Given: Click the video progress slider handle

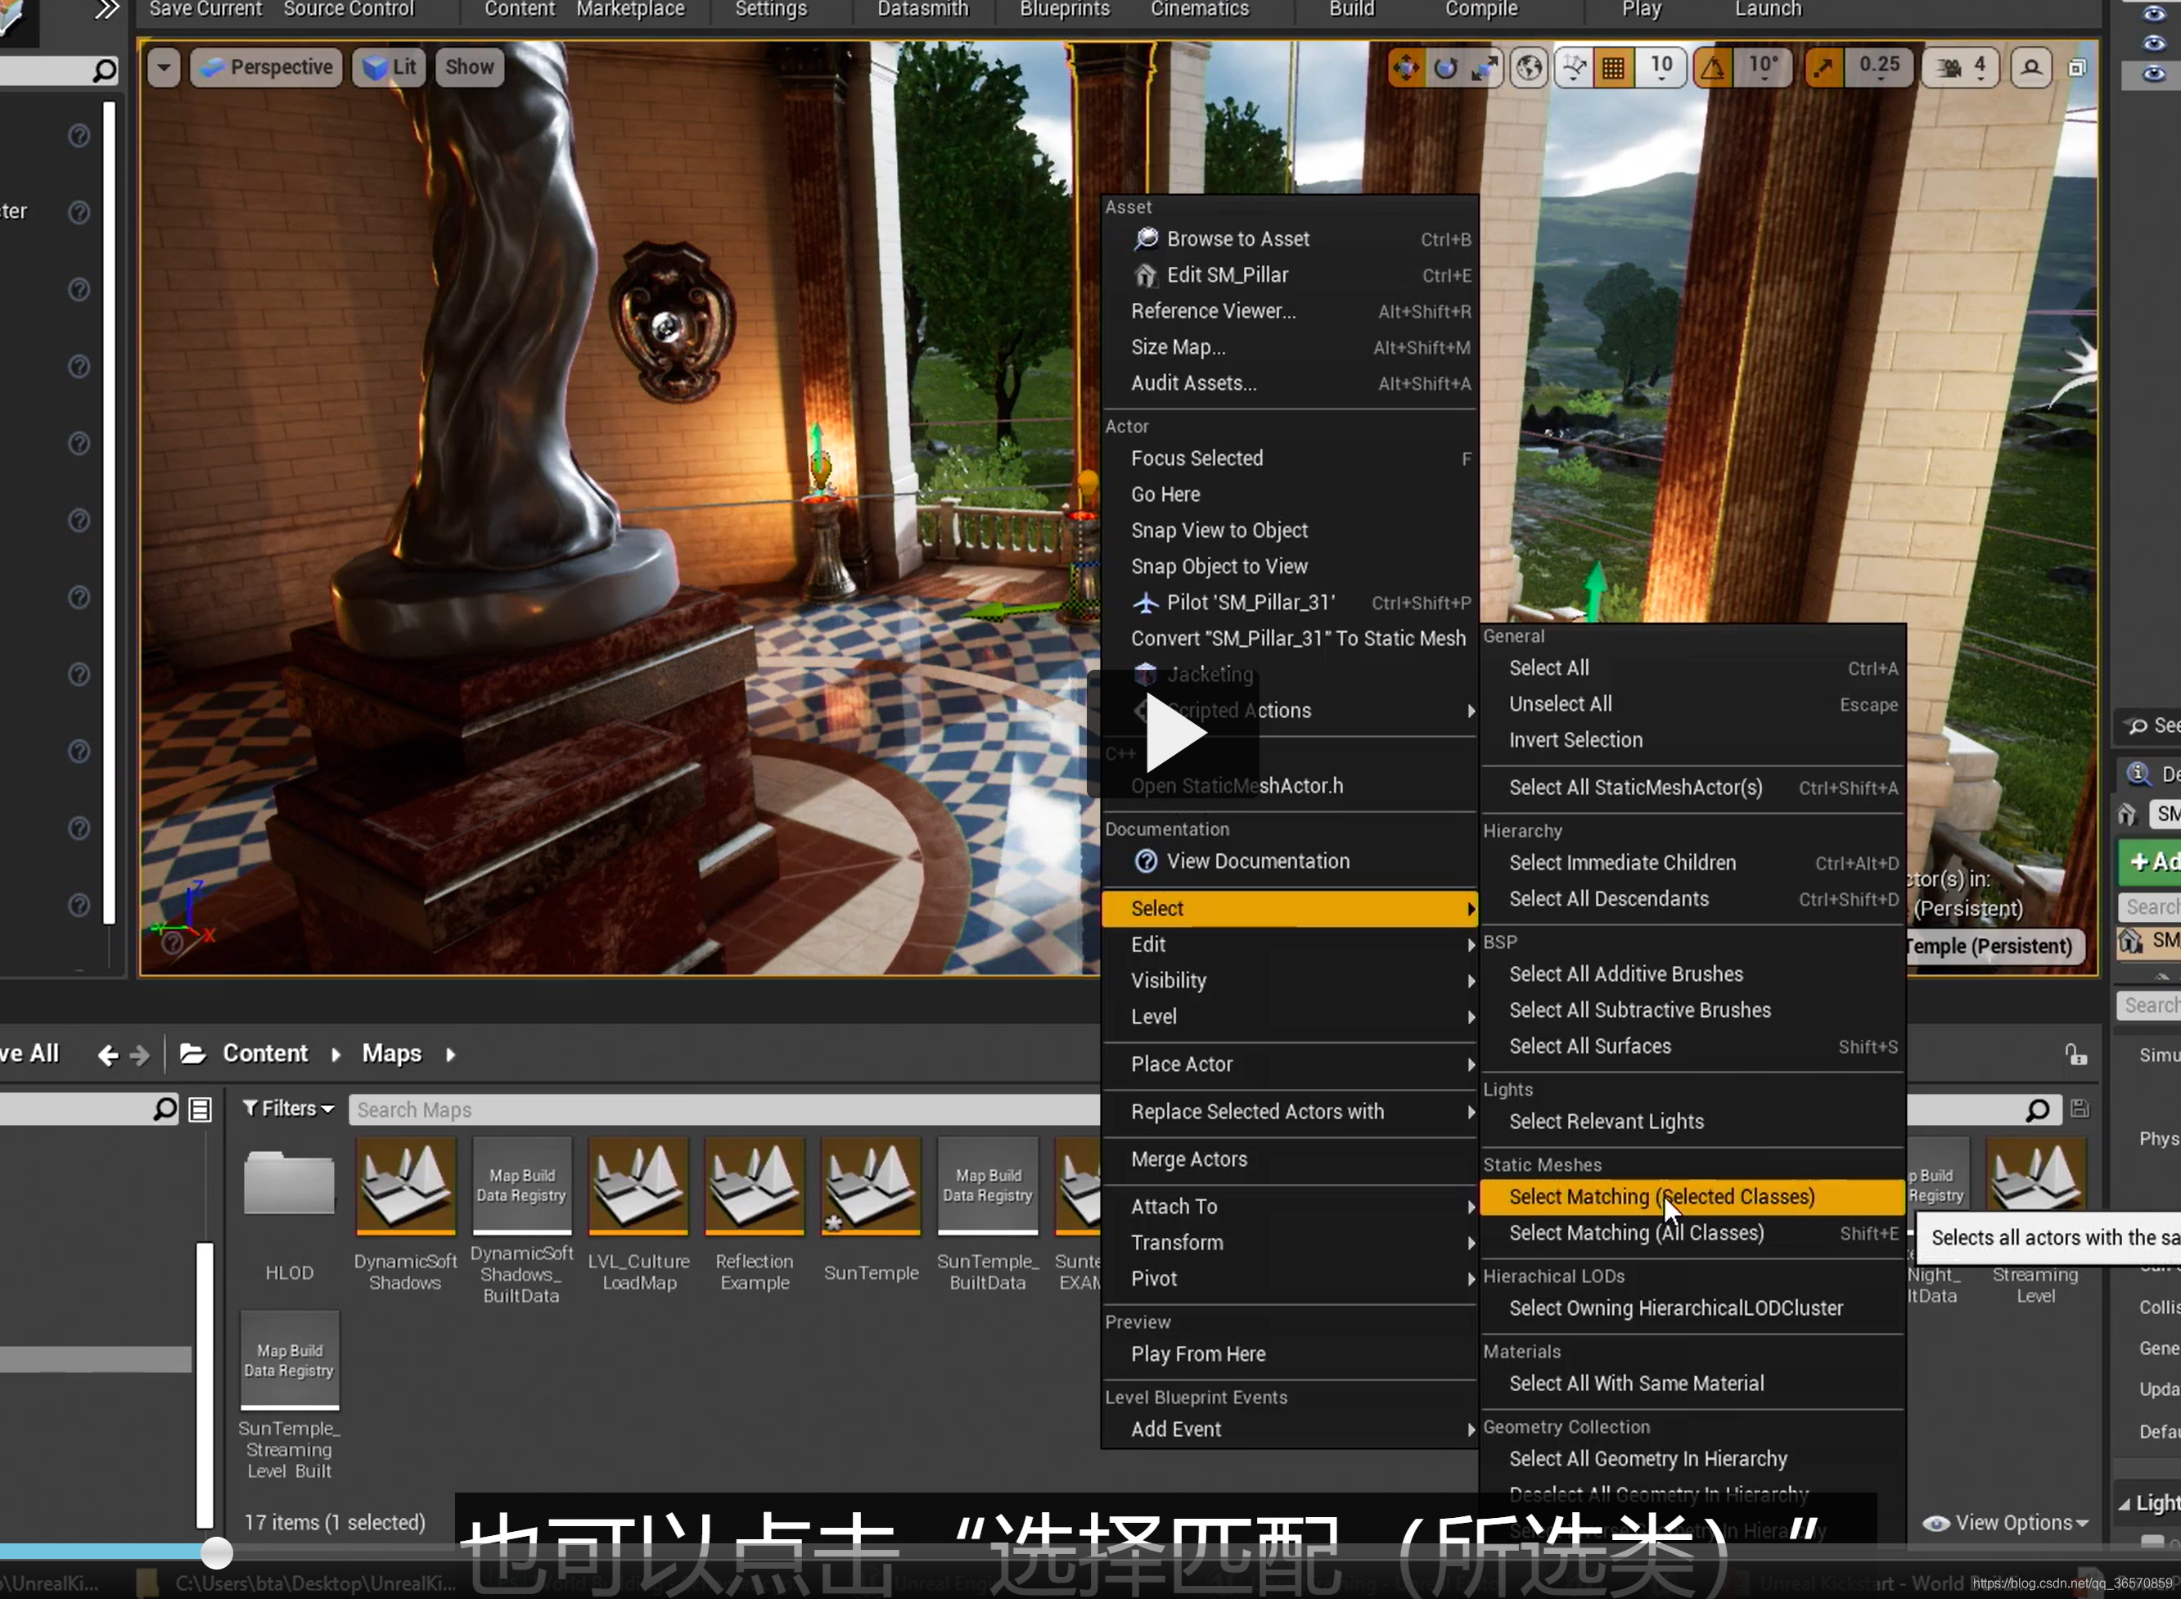Looking at the screenshot, I should (x=217, y=1552).
